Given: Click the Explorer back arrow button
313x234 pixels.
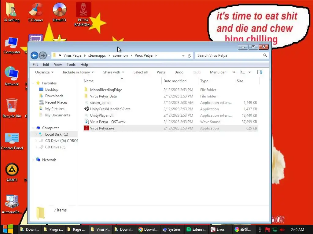Looking at the screenshot, I should [x=34, y=55].
